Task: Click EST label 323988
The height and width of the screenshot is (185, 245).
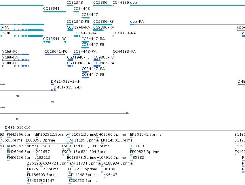Action: [x=43, y=146]
